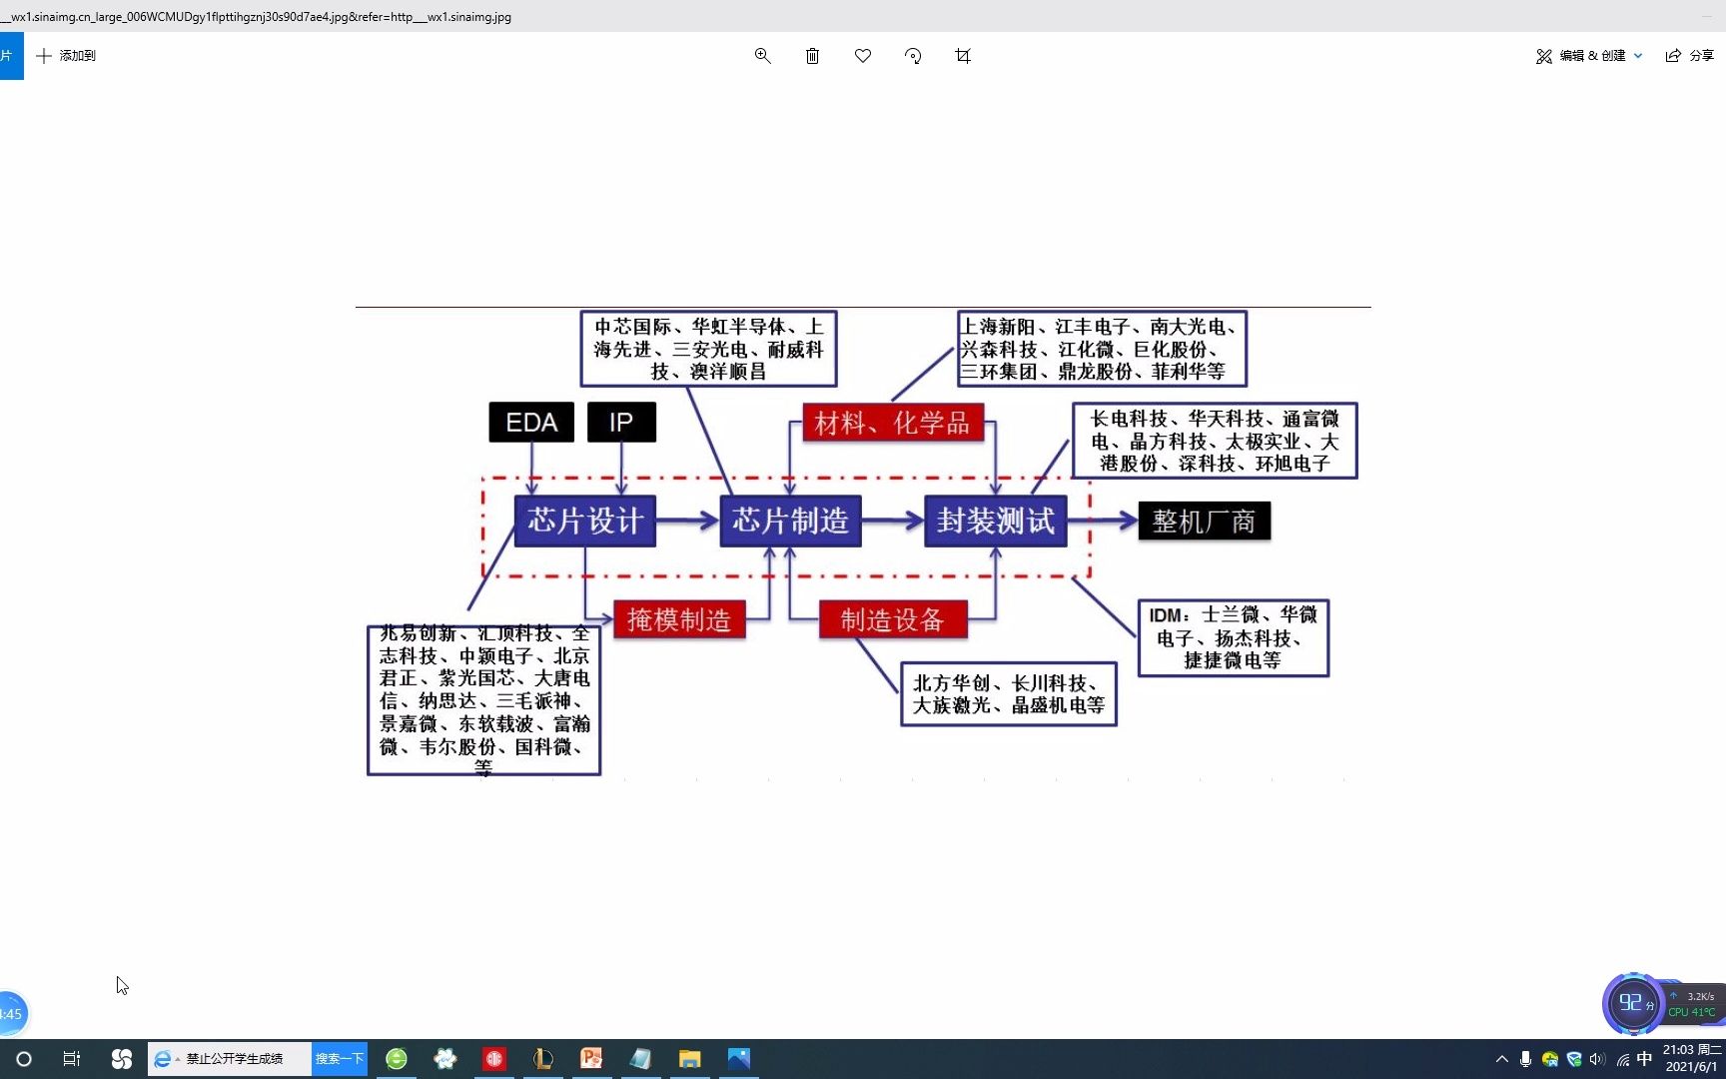This screenshot has width=1726, height=1079.
Task: Click the zoom magnifier icon in Photos toolbar
Action: coord(762,56)
